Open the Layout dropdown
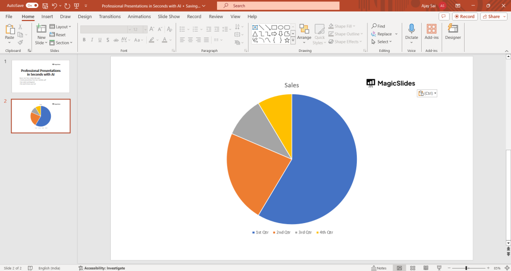Viewport: 511px width, 271px height. tap(60, 27)
